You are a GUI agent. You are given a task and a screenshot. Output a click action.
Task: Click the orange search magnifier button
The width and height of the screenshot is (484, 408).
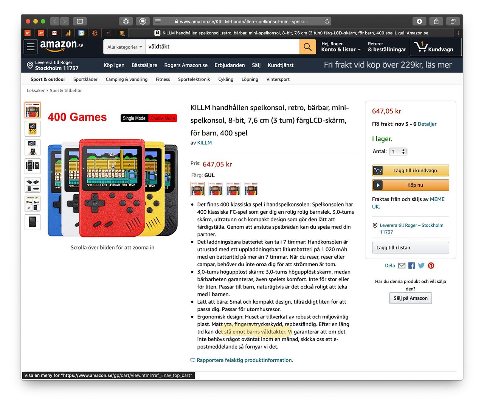tap(307, 47)
